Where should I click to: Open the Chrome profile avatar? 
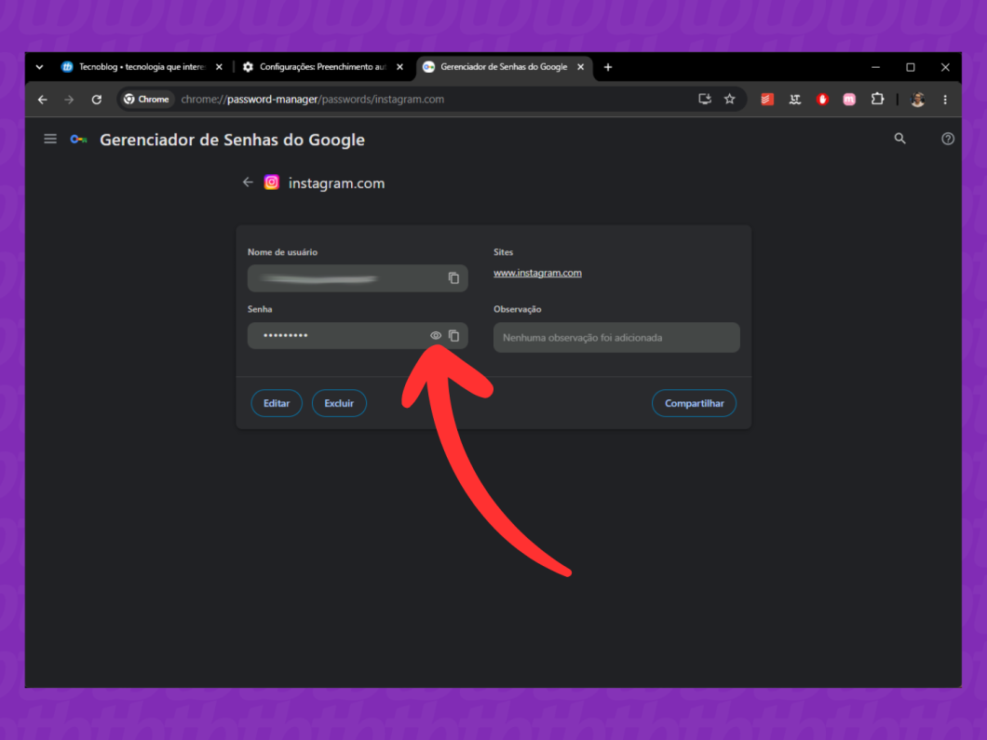click(918, 100)
